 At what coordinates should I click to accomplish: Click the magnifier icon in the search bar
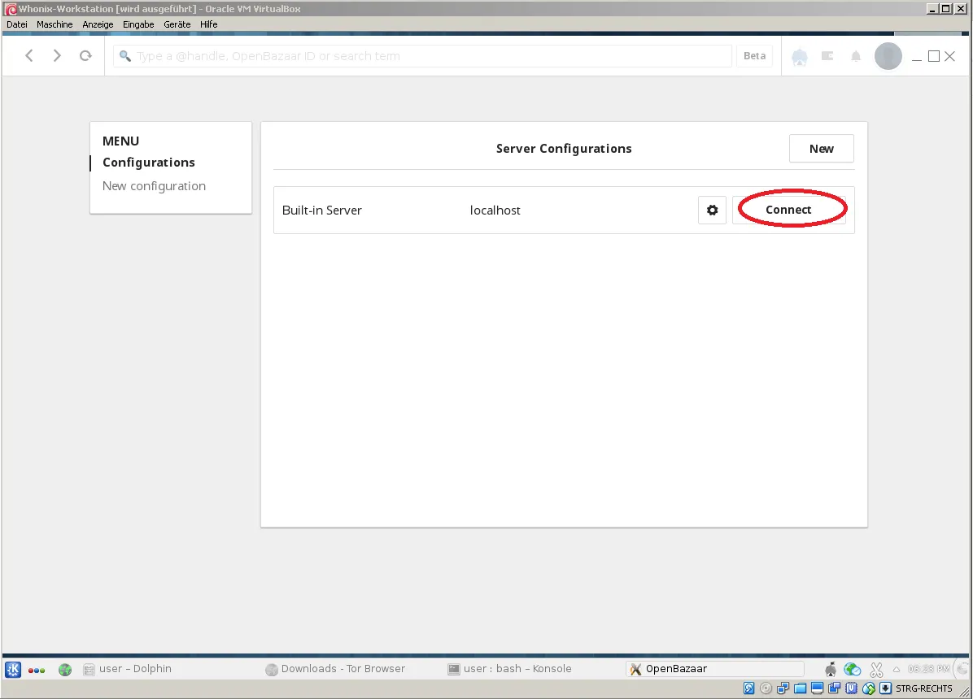point(124,56)
